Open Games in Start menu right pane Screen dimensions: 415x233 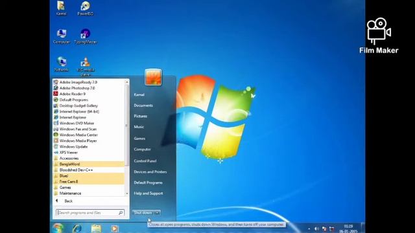(x=139, y=139)
